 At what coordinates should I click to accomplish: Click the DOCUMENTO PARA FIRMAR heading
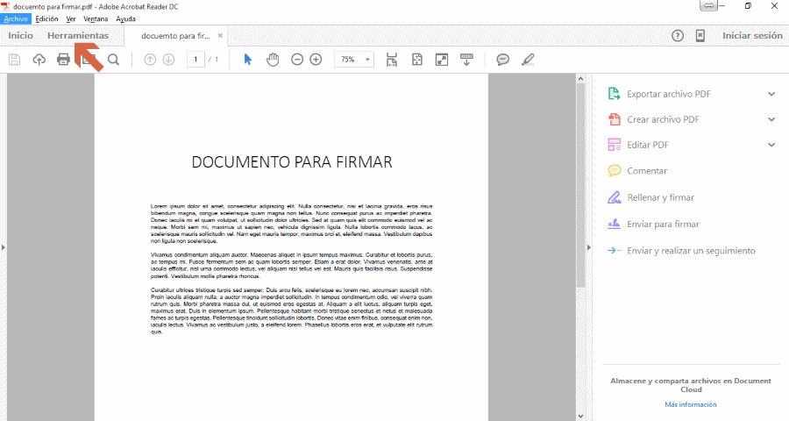pyautogui.click(x=292, y=162)
